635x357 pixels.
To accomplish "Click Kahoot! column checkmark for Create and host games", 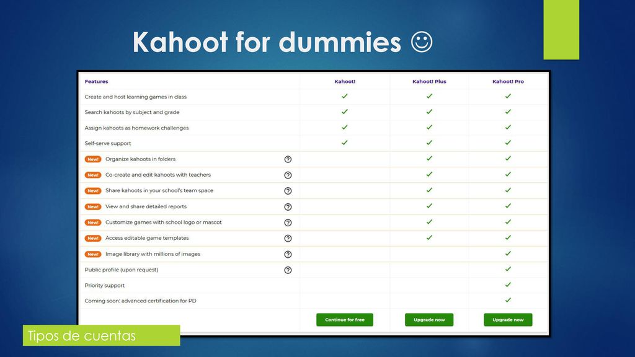I will (x=345, y=96).
